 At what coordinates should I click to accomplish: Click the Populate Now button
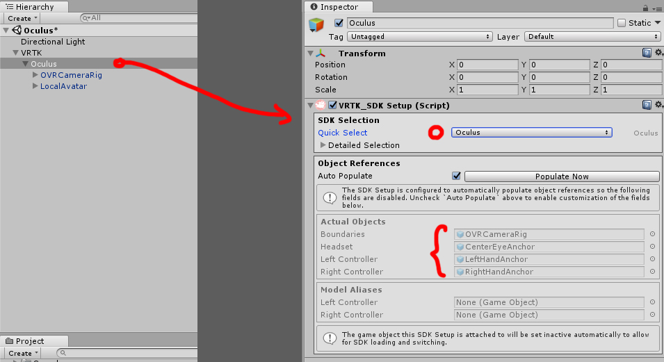(x=562, y=176)
